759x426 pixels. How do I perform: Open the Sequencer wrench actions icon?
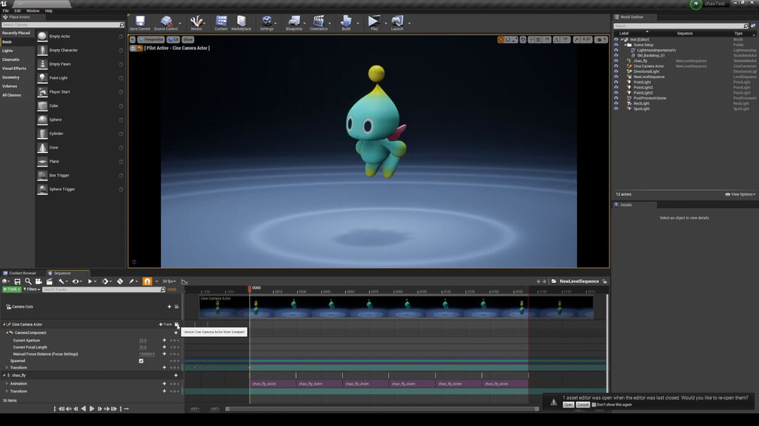coord(61,281)
